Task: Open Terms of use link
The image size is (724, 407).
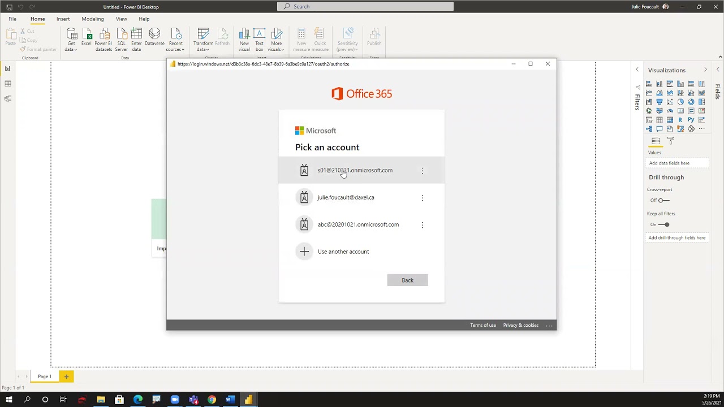Action: click(483, 325)
